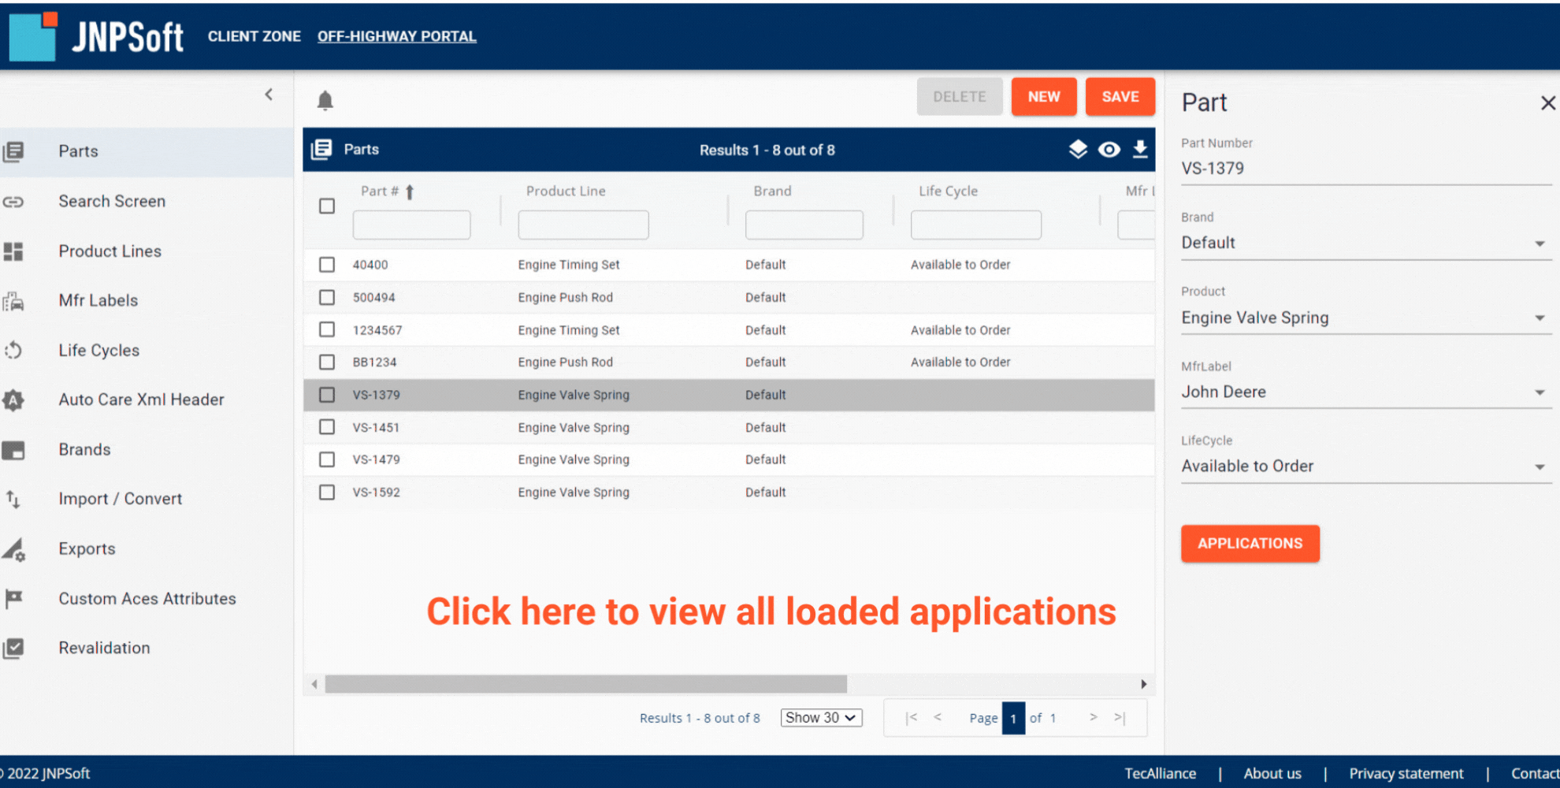The image size is (1560, 788).
Task: Toggle the eye visibility icon in Parts header
Action: (1109, 149)
